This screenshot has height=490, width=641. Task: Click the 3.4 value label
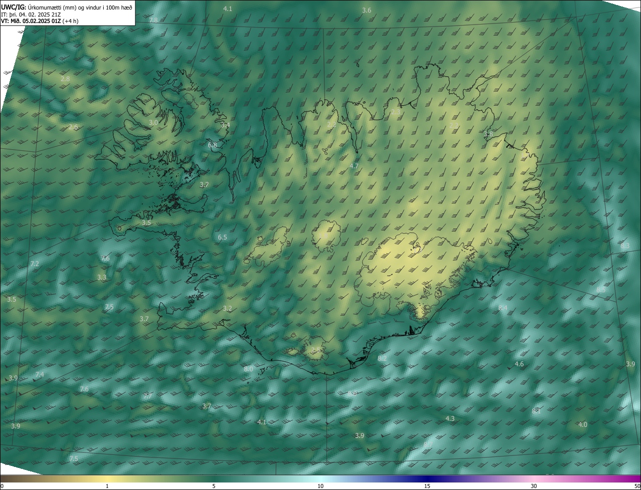click(x=225, y=125)
